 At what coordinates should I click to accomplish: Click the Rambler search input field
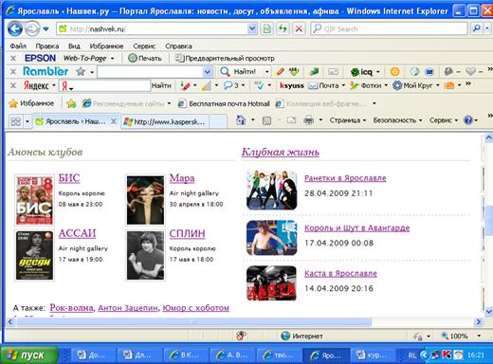click(150, 72)
